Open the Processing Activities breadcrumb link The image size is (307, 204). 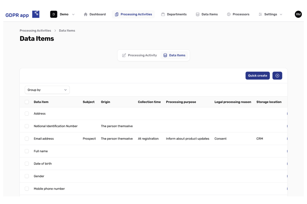point(35,30)
